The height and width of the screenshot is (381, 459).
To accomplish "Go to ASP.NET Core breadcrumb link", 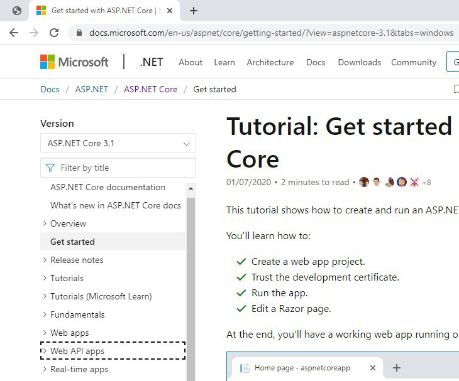I will (150, 89).
